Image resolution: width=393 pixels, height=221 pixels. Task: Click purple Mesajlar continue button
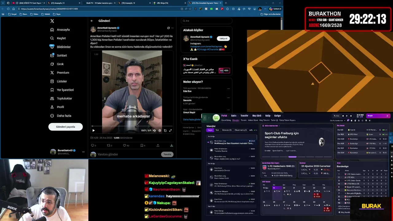point(378,116)
